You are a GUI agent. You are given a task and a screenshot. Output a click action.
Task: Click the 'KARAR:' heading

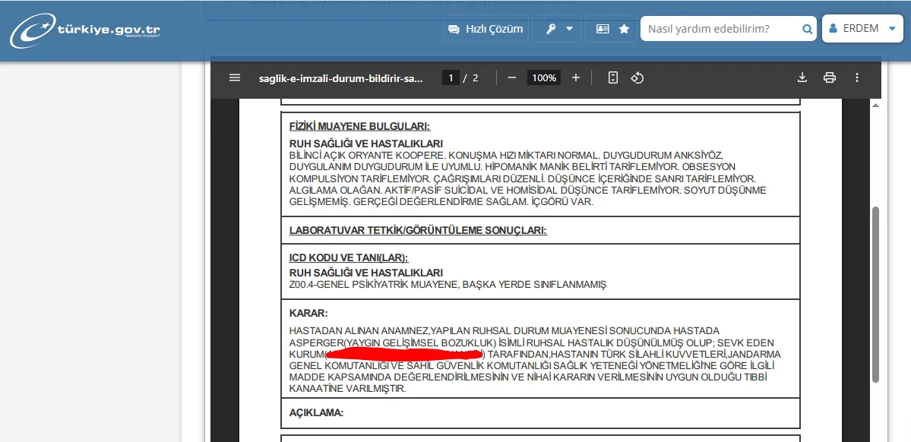click(308, 314)
